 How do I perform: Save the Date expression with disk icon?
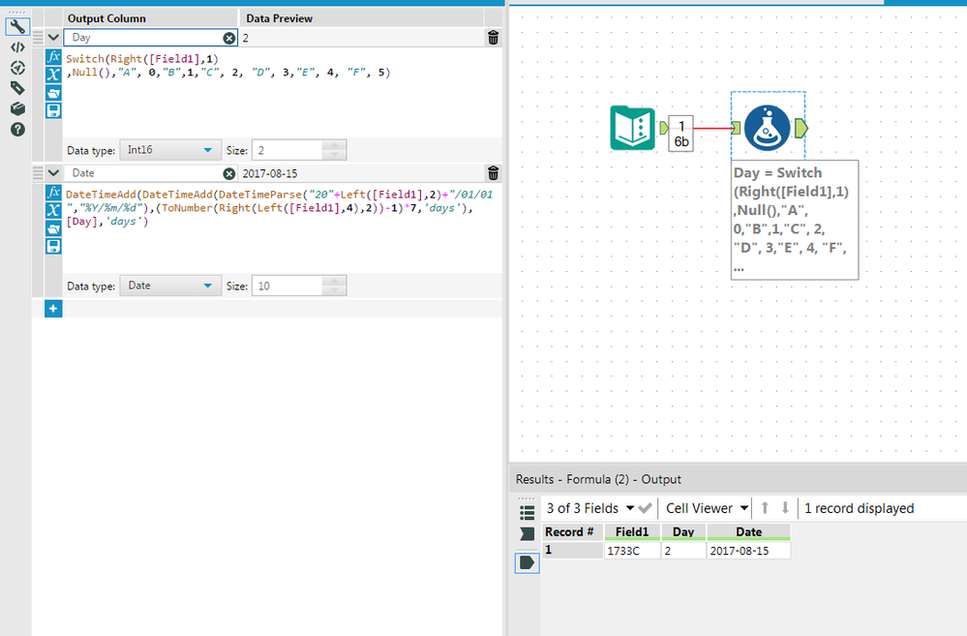point(53,246)
